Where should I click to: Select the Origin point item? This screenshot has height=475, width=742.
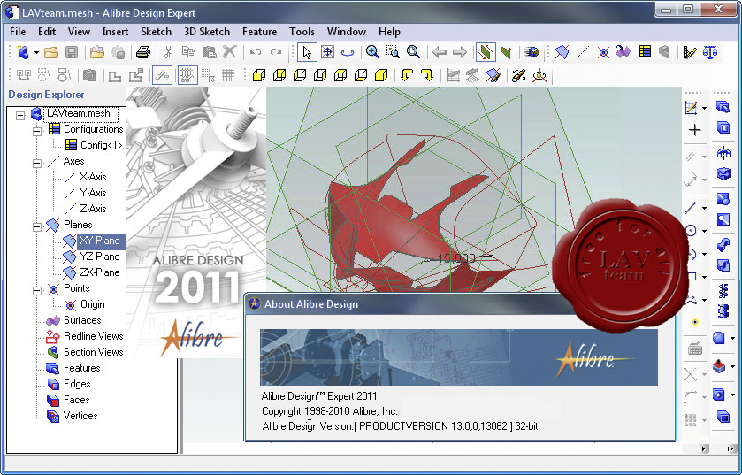[x=92, y=304]
